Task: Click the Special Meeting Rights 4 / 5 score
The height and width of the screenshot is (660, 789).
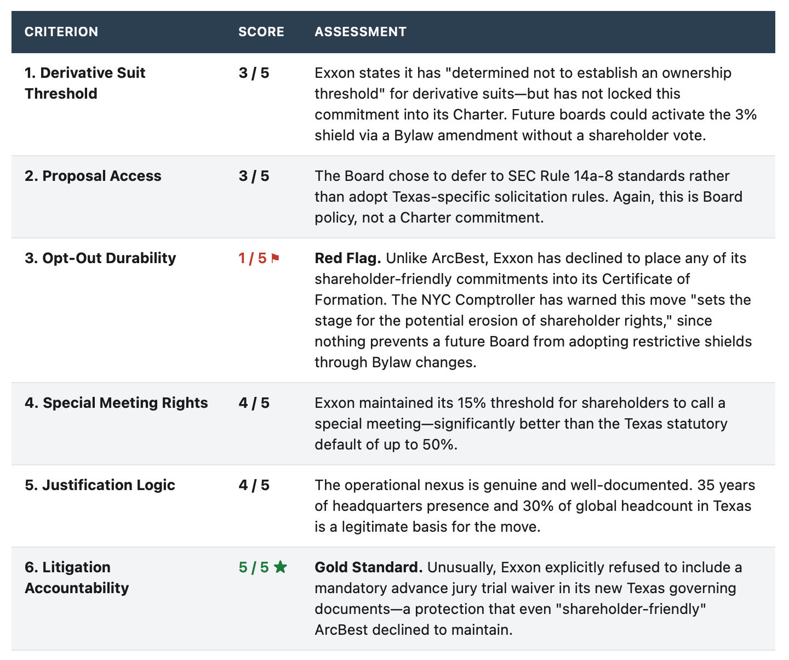Action: click(x=254, y=403)
